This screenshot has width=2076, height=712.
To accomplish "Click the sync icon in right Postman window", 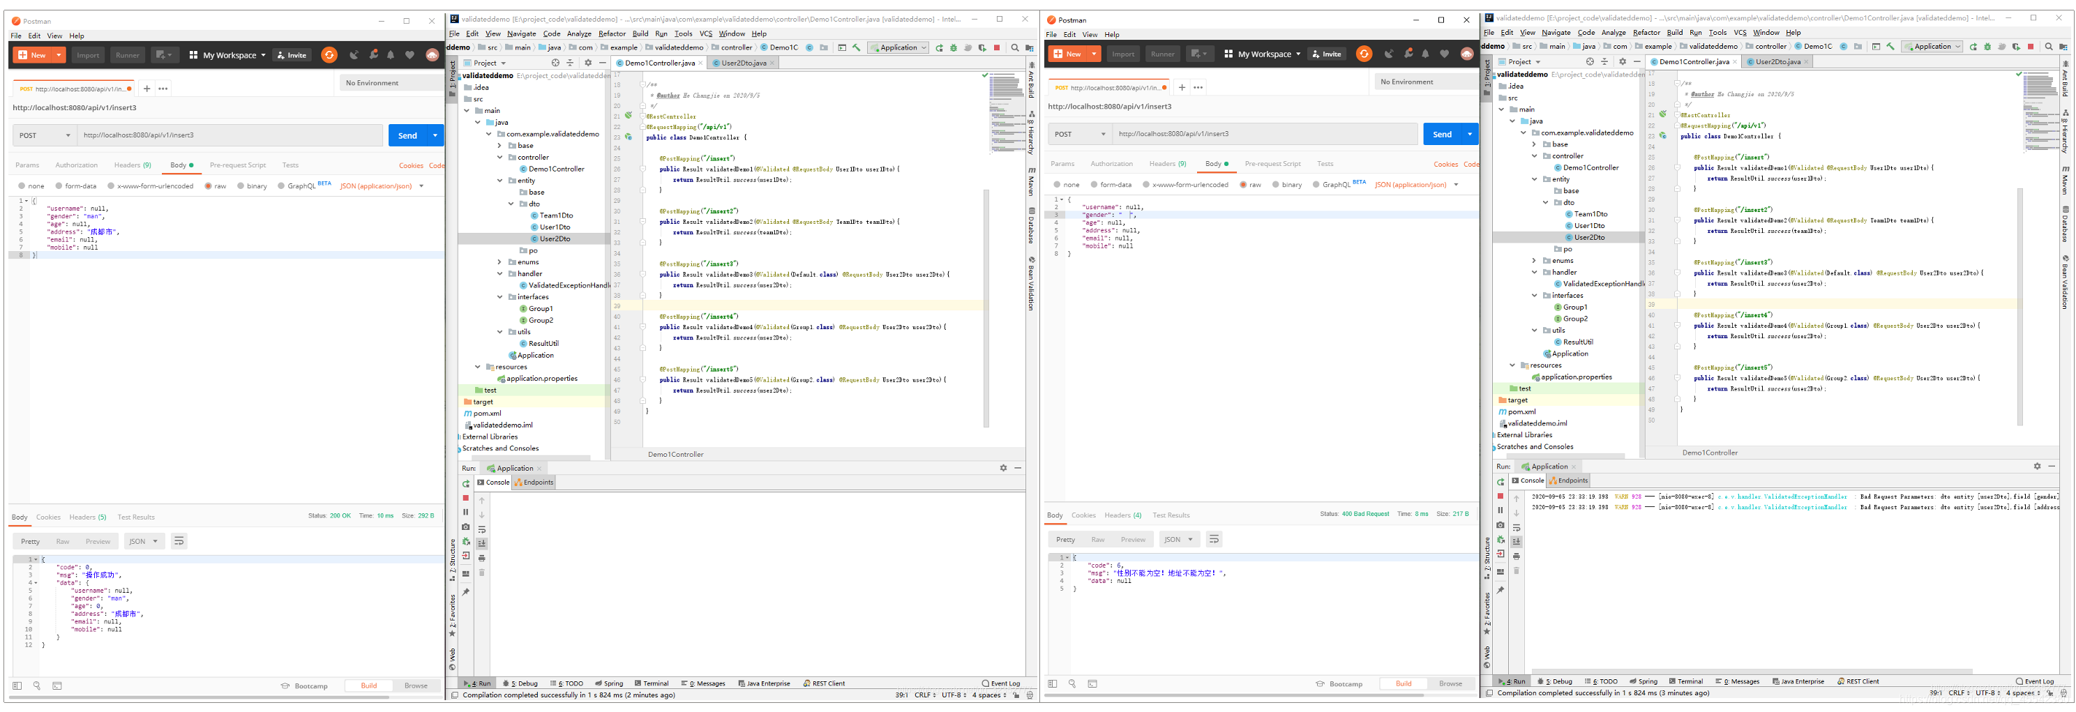I will pyautogui.click(x=1364, y=54).
